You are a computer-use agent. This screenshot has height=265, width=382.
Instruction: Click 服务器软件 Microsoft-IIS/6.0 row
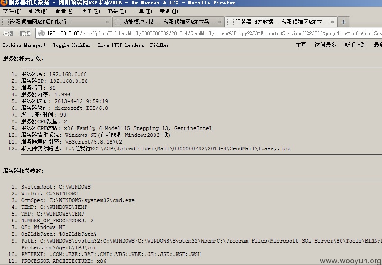(x=64, y=108)
